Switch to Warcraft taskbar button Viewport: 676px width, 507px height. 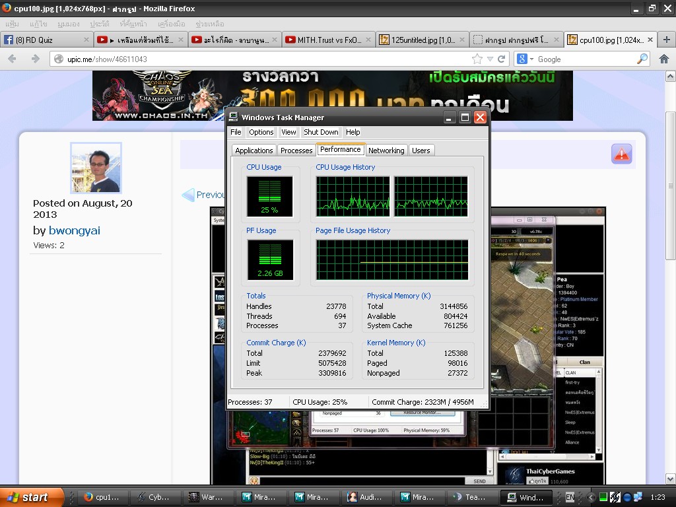pyautogui.click(x=207, y=497)
